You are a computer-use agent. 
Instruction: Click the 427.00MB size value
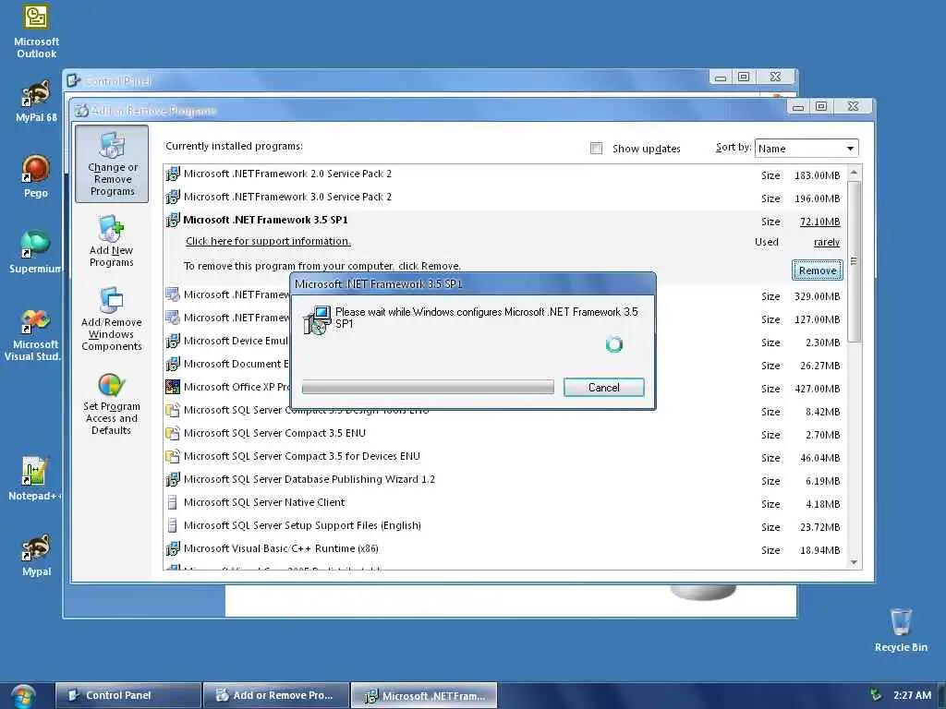(817, 389)
